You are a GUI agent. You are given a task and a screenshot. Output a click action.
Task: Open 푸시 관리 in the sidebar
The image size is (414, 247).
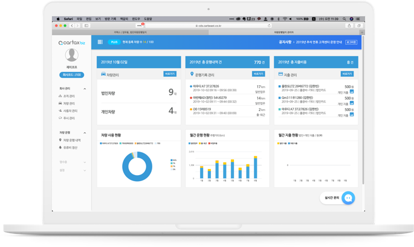pos(67,118)
